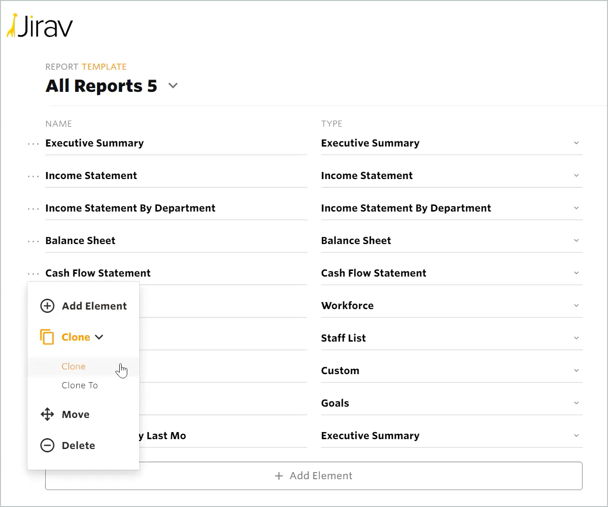This screenshot has width=608, height=507.
Task: Select Move in the context menu
Action: [75, 414]
